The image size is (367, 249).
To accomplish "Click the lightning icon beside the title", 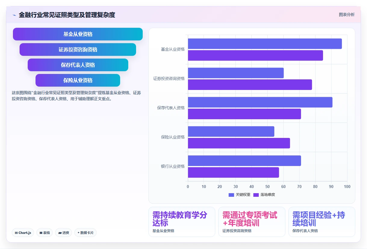I will pos(14,15).
